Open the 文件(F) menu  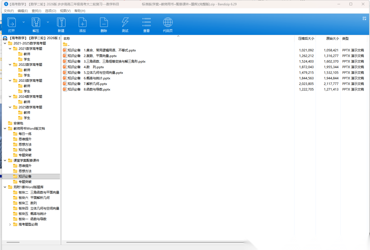click(x=9, y=11)
